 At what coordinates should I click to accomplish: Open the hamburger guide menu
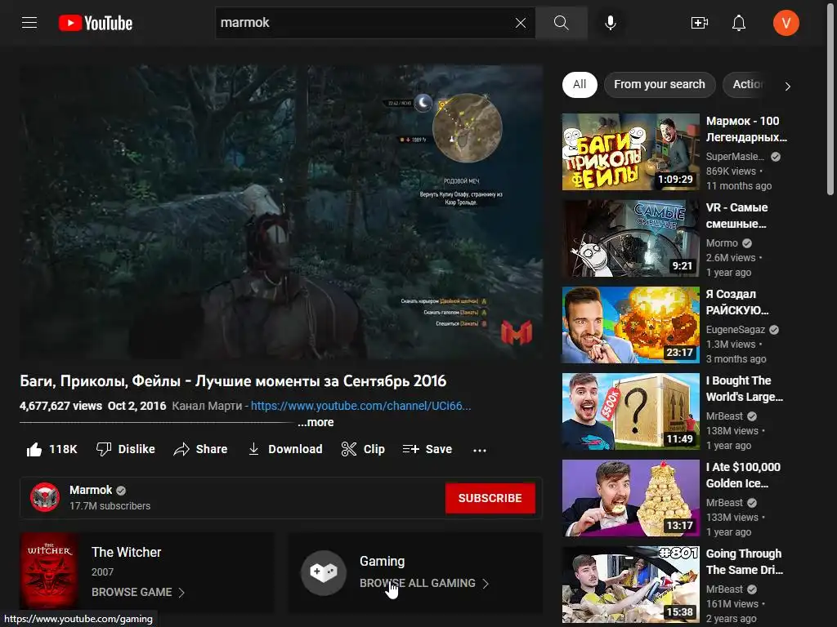point(29,23)
